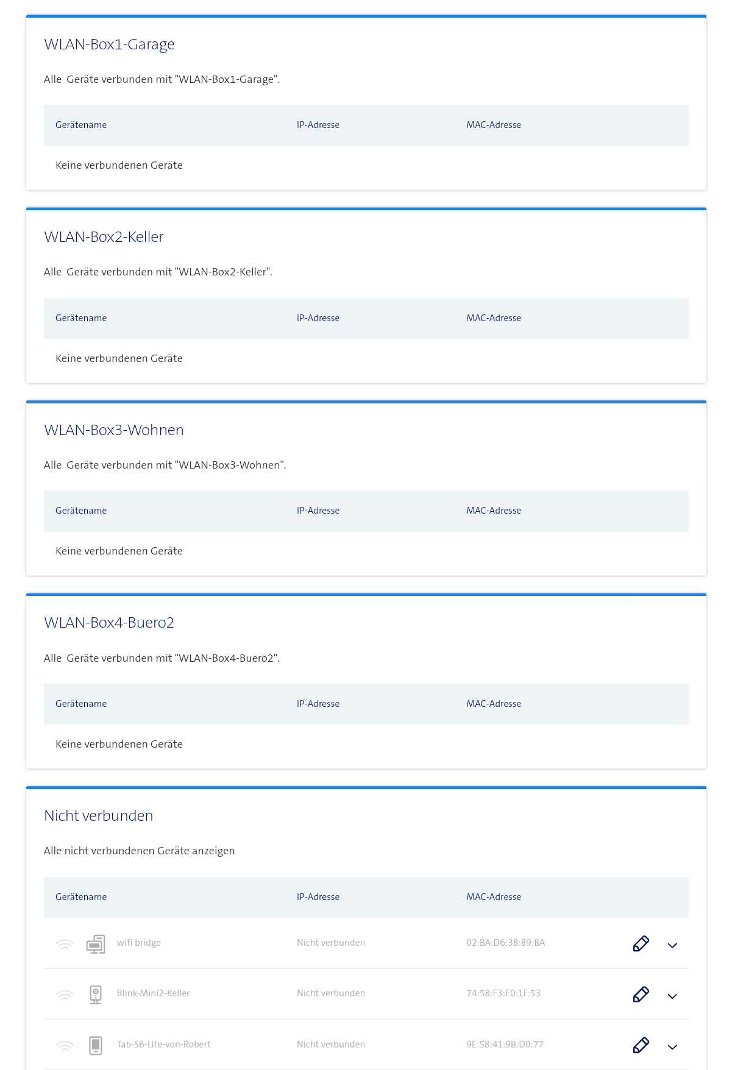Screen dimensions: 735x1070
Task: Edit the wifi bridge device entry
Action: (x=641, y=943)
